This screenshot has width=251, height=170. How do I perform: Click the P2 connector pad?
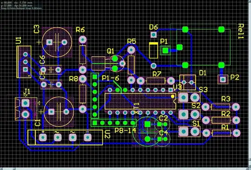pos(223,79)
